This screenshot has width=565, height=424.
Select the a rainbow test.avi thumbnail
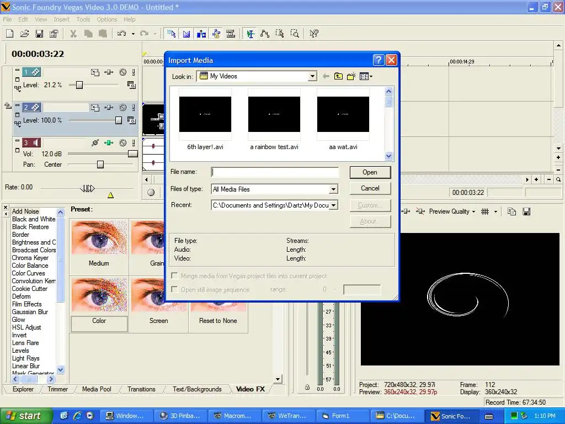coord(274,119)
